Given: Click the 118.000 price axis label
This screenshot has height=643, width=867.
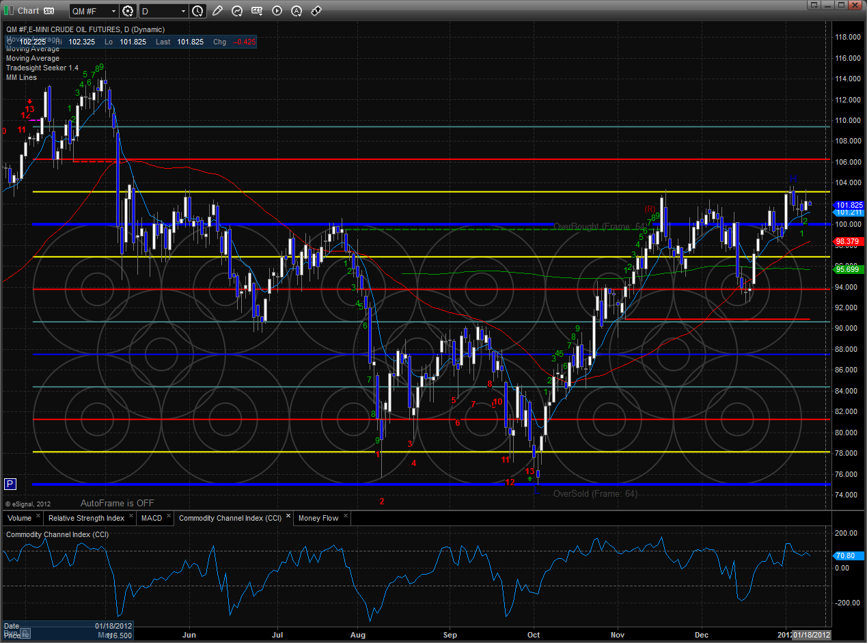Looking at the screenshot, I should 848,37.
